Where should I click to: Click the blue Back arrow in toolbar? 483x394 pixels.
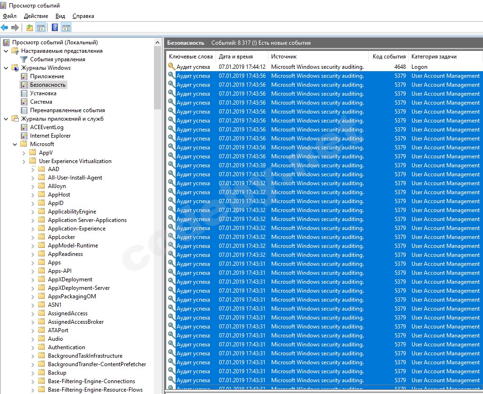tap(5, 27)
